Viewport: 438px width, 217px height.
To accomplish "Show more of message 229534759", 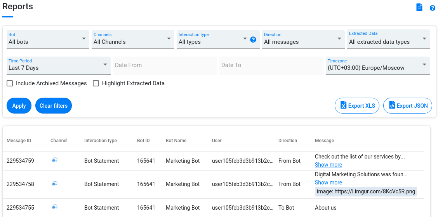I will pos(328,165).
